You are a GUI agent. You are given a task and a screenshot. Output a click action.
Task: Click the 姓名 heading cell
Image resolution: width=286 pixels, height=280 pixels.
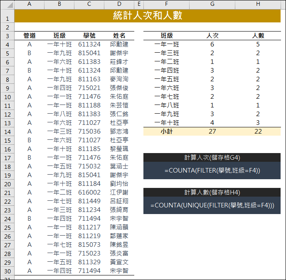(x=119, y=36)
